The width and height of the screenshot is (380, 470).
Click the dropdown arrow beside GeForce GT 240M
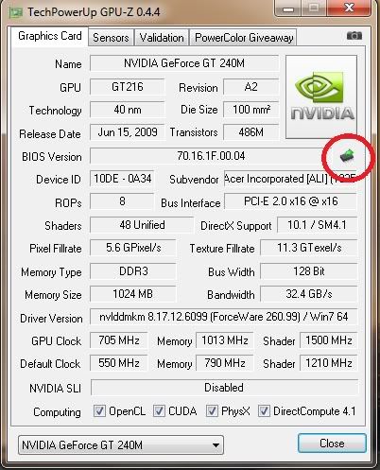[216, 445]
